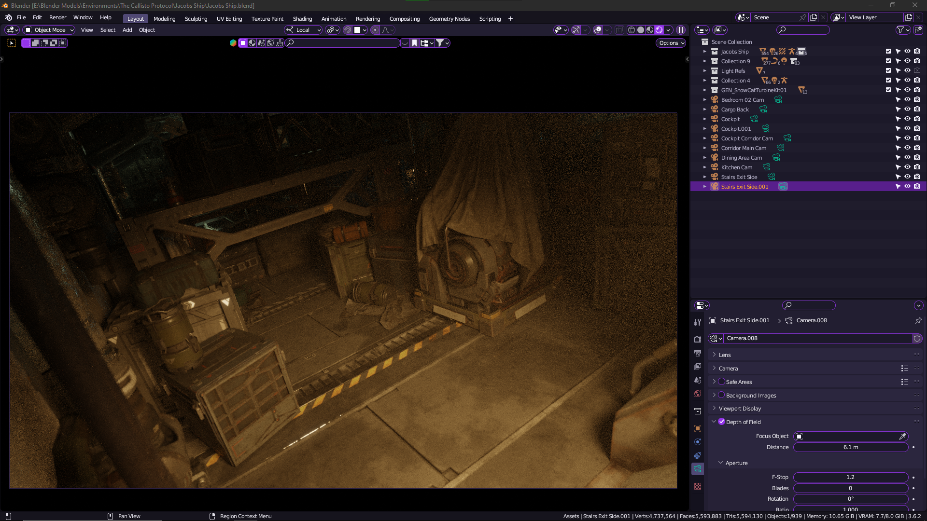Switch viewport to Wireframe shading

point(631,30)
